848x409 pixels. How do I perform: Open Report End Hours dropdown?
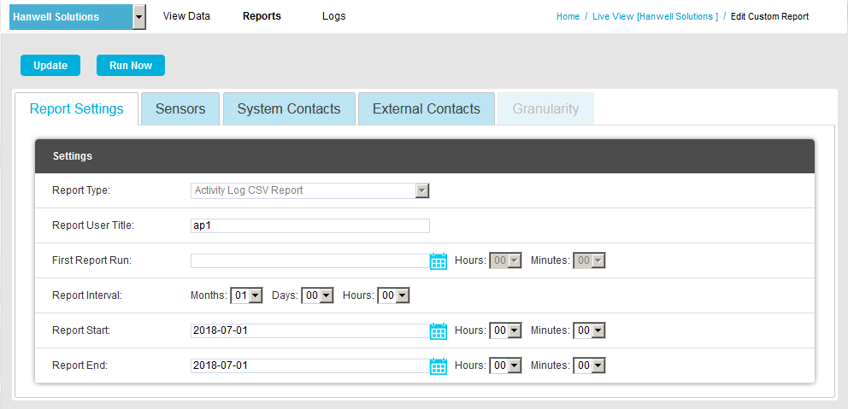(x=506, y=365)
